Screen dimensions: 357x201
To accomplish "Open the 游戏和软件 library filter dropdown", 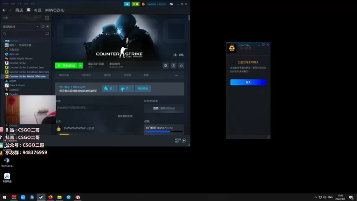I will coord(21,26).
